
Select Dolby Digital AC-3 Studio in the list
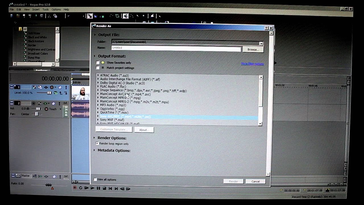(x=122, y=83)
